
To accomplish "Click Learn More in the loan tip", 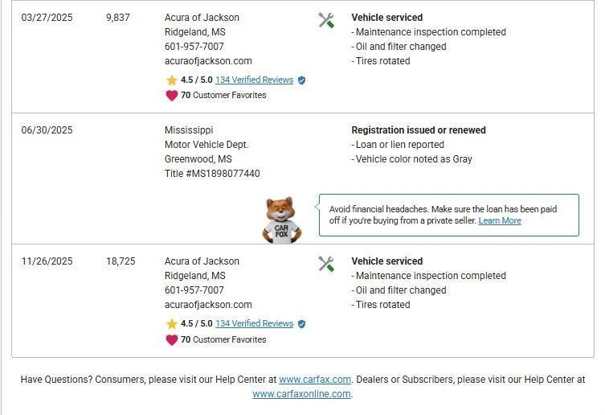I will point(500,221).
